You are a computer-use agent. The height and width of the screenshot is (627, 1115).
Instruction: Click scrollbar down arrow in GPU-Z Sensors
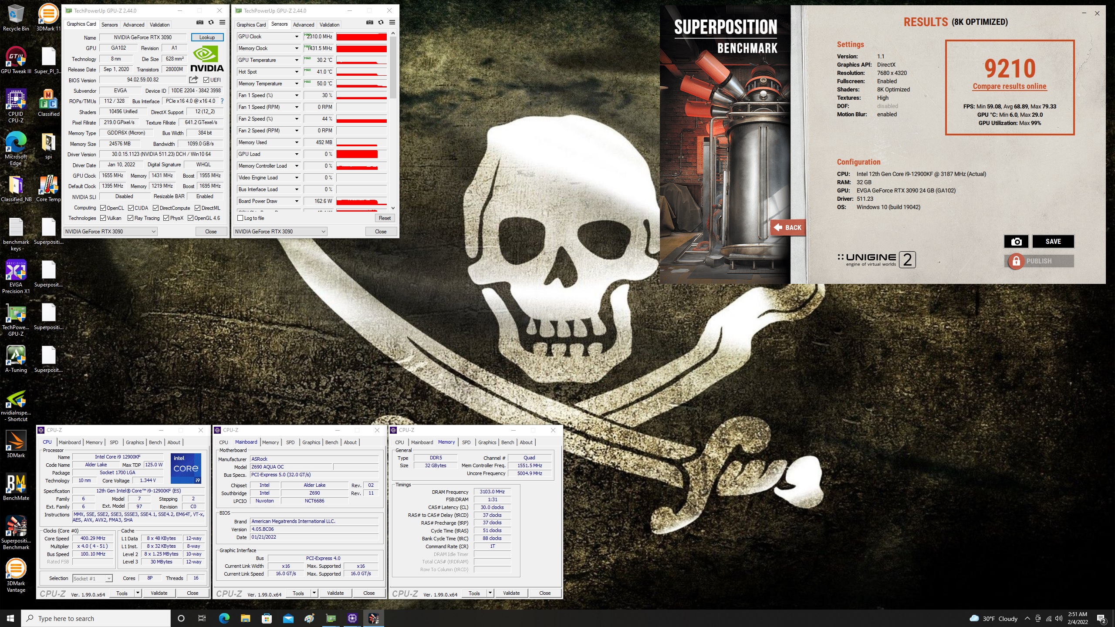[x=393, y=208]
